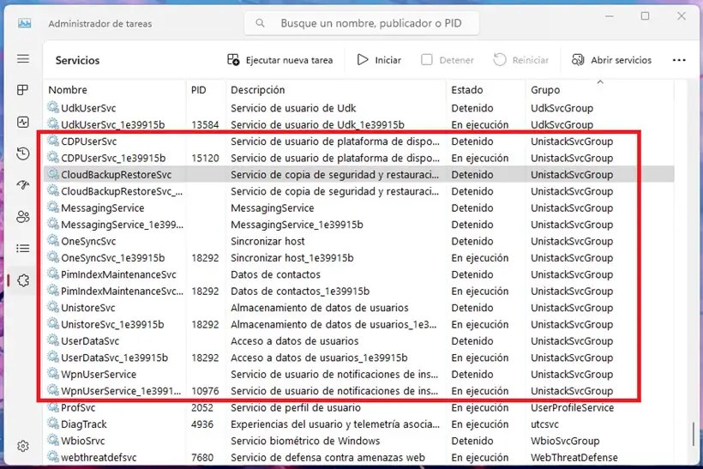Select the Services page puzzle icon
The image size is (703, 469).
(23, 280)
